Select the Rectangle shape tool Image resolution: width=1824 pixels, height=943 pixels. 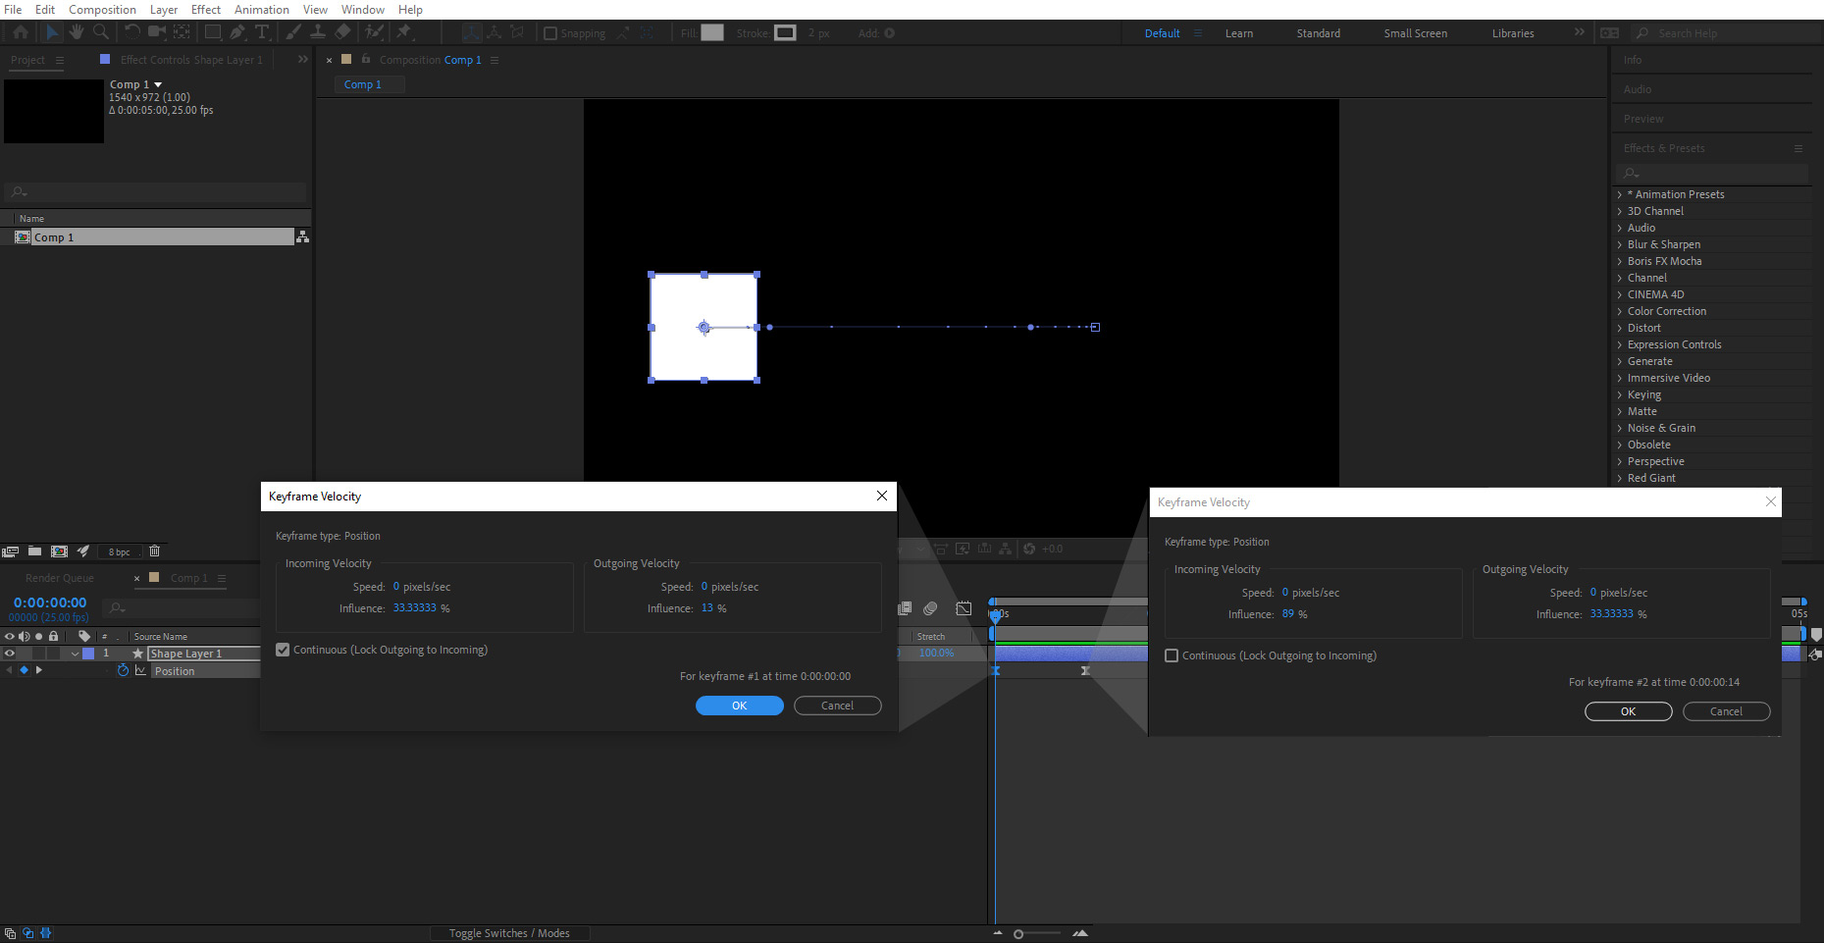(x=212, y=32)
